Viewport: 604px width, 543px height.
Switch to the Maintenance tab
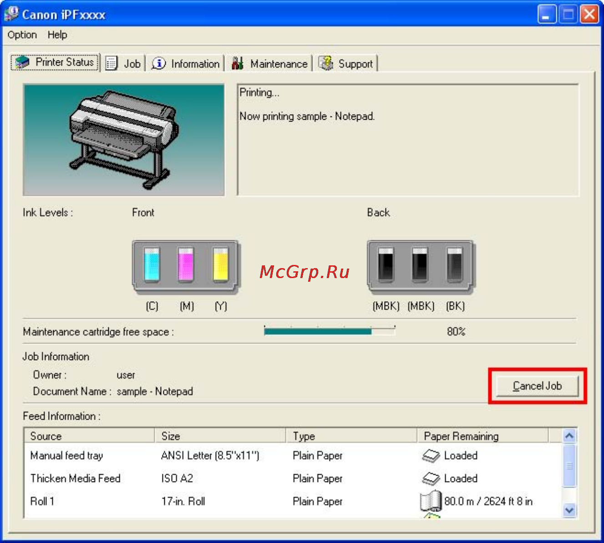pyautogui.click(x=269, y=64)
